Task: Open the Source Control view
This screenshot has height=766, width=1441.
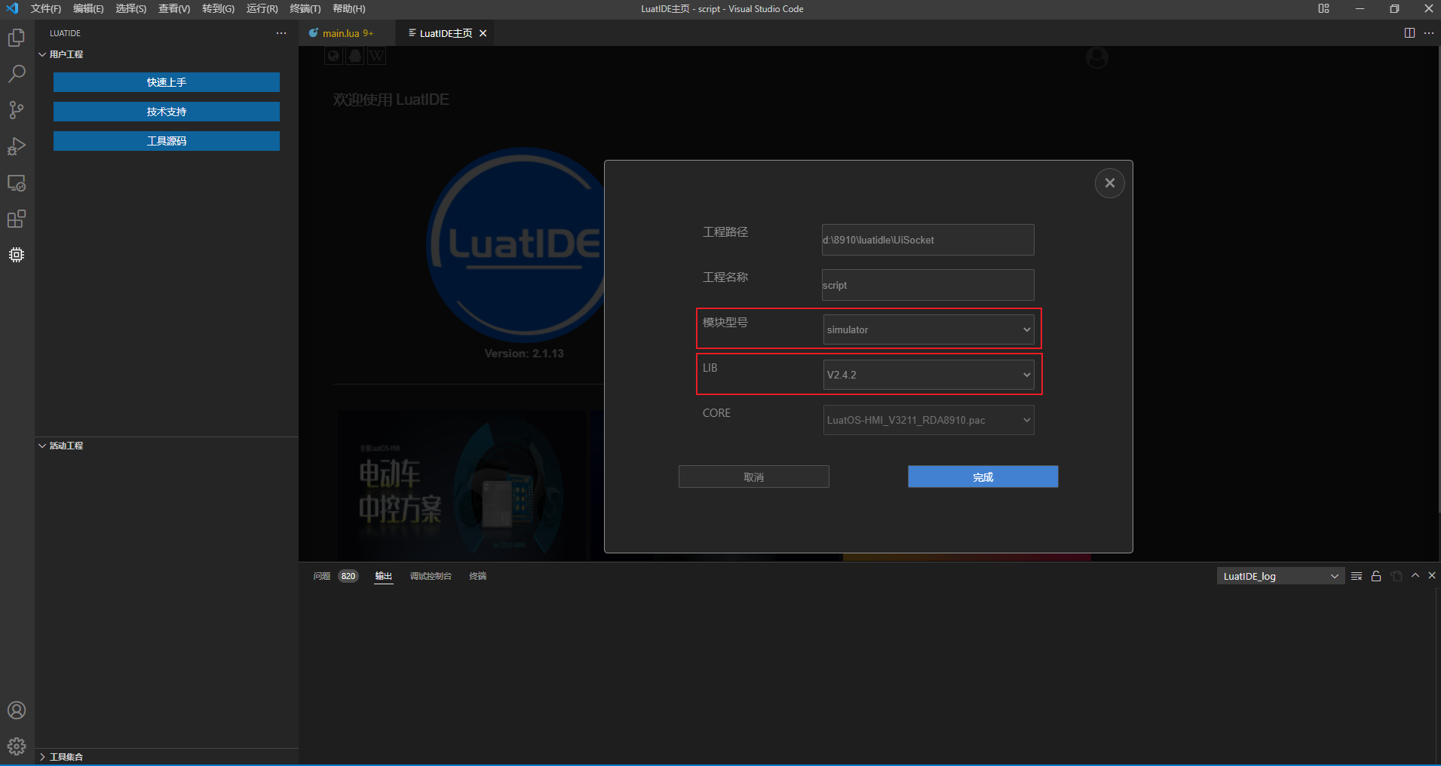Action: coord(17,110)
